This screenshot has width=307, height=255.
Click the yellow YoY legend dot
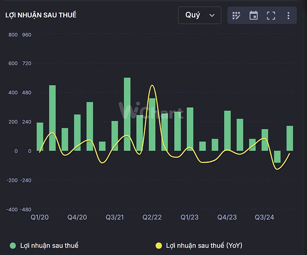tap(159, 245)
